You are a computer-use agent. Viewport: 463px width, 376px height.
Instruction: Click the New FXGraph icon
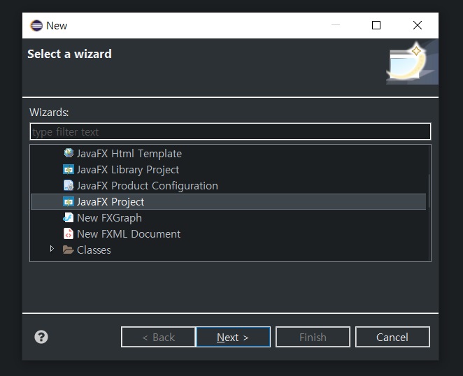(69, 218)
